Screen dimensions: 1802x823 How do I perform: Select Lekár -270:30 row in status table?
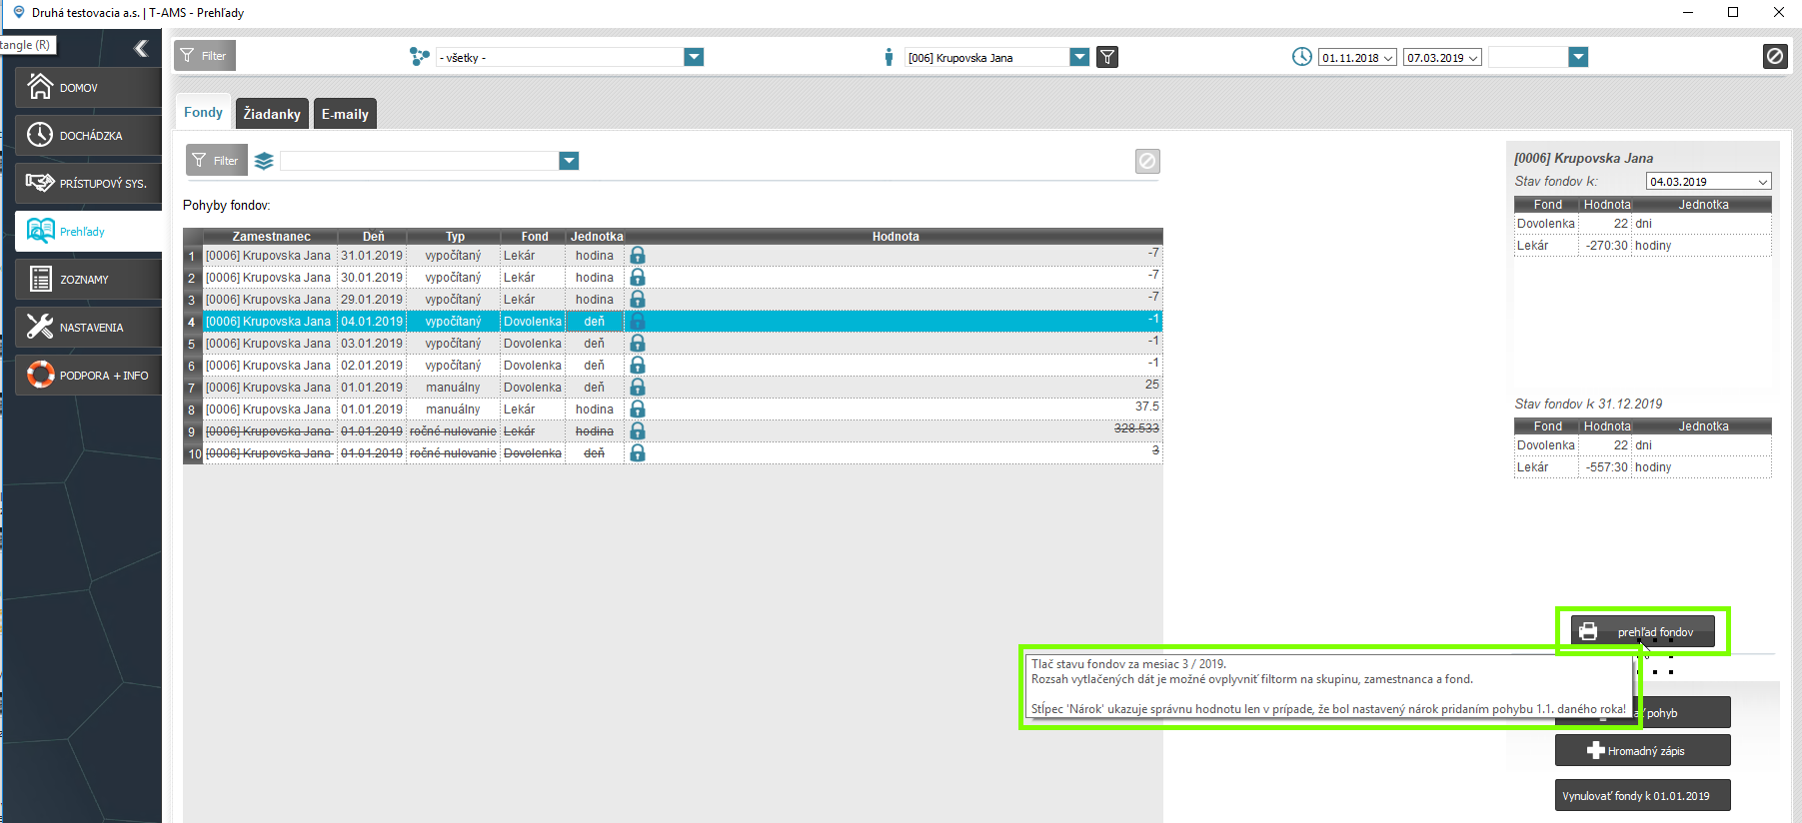coord(1642,246)
